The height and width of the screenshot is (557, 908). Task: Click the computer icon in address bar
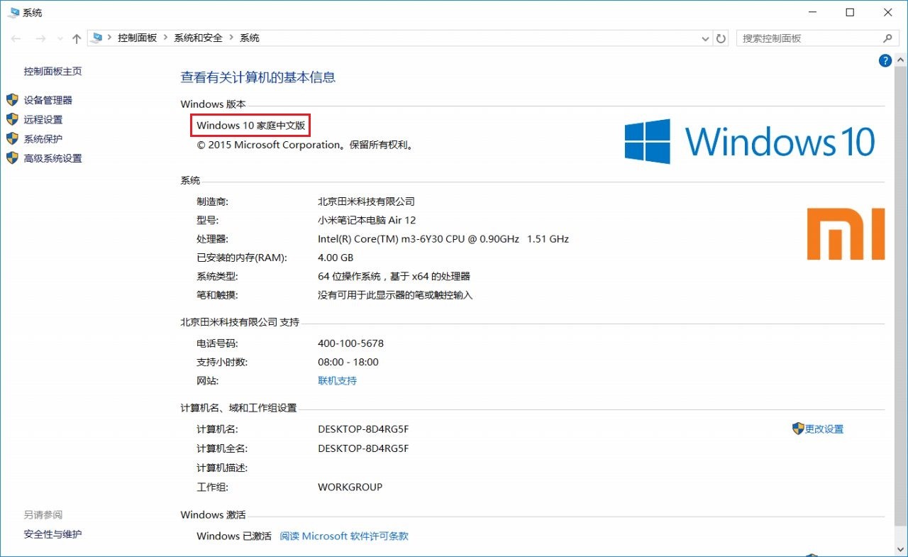(97, 38)
